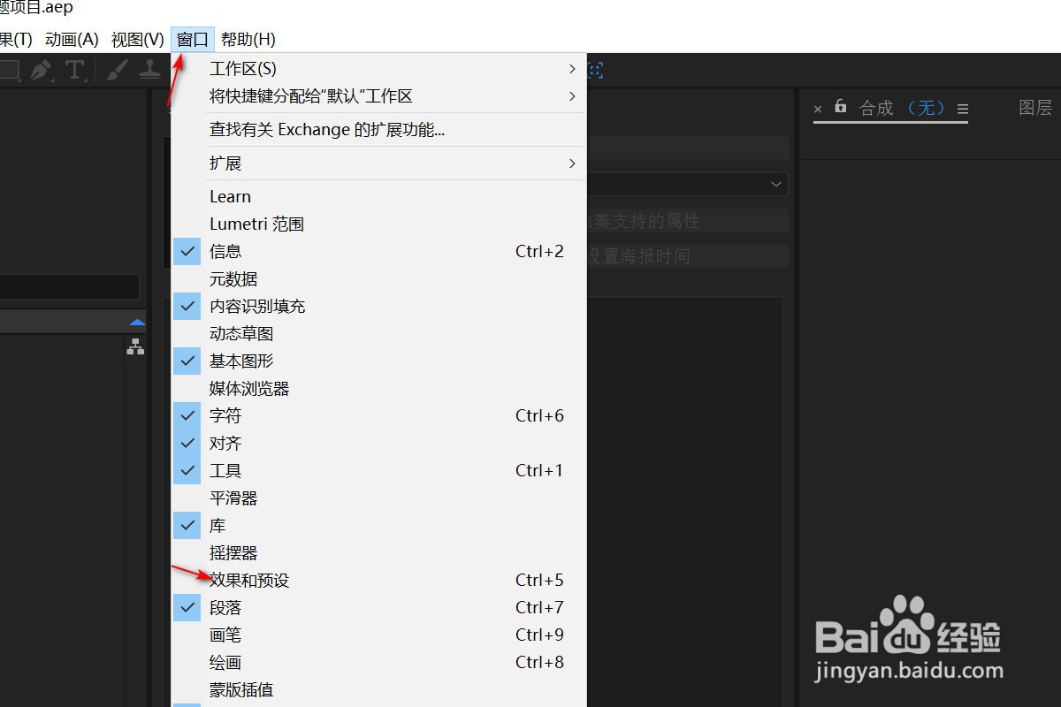The height and width of the screenshot is (707, 1061).
Task: Choose 查找有关 Exchange 的扩展功能
Action: point(378,129)
